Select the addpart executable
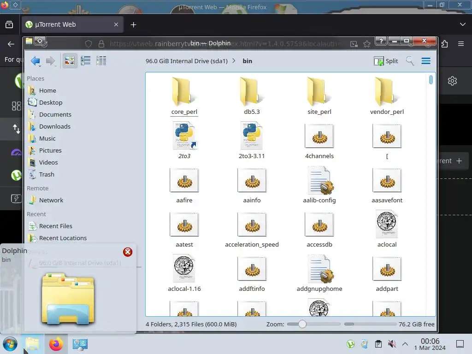472x354 pixels. 387,273
